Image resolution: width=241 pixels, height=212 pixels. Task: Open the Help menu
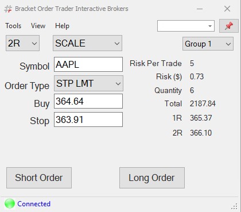point(62,26)
